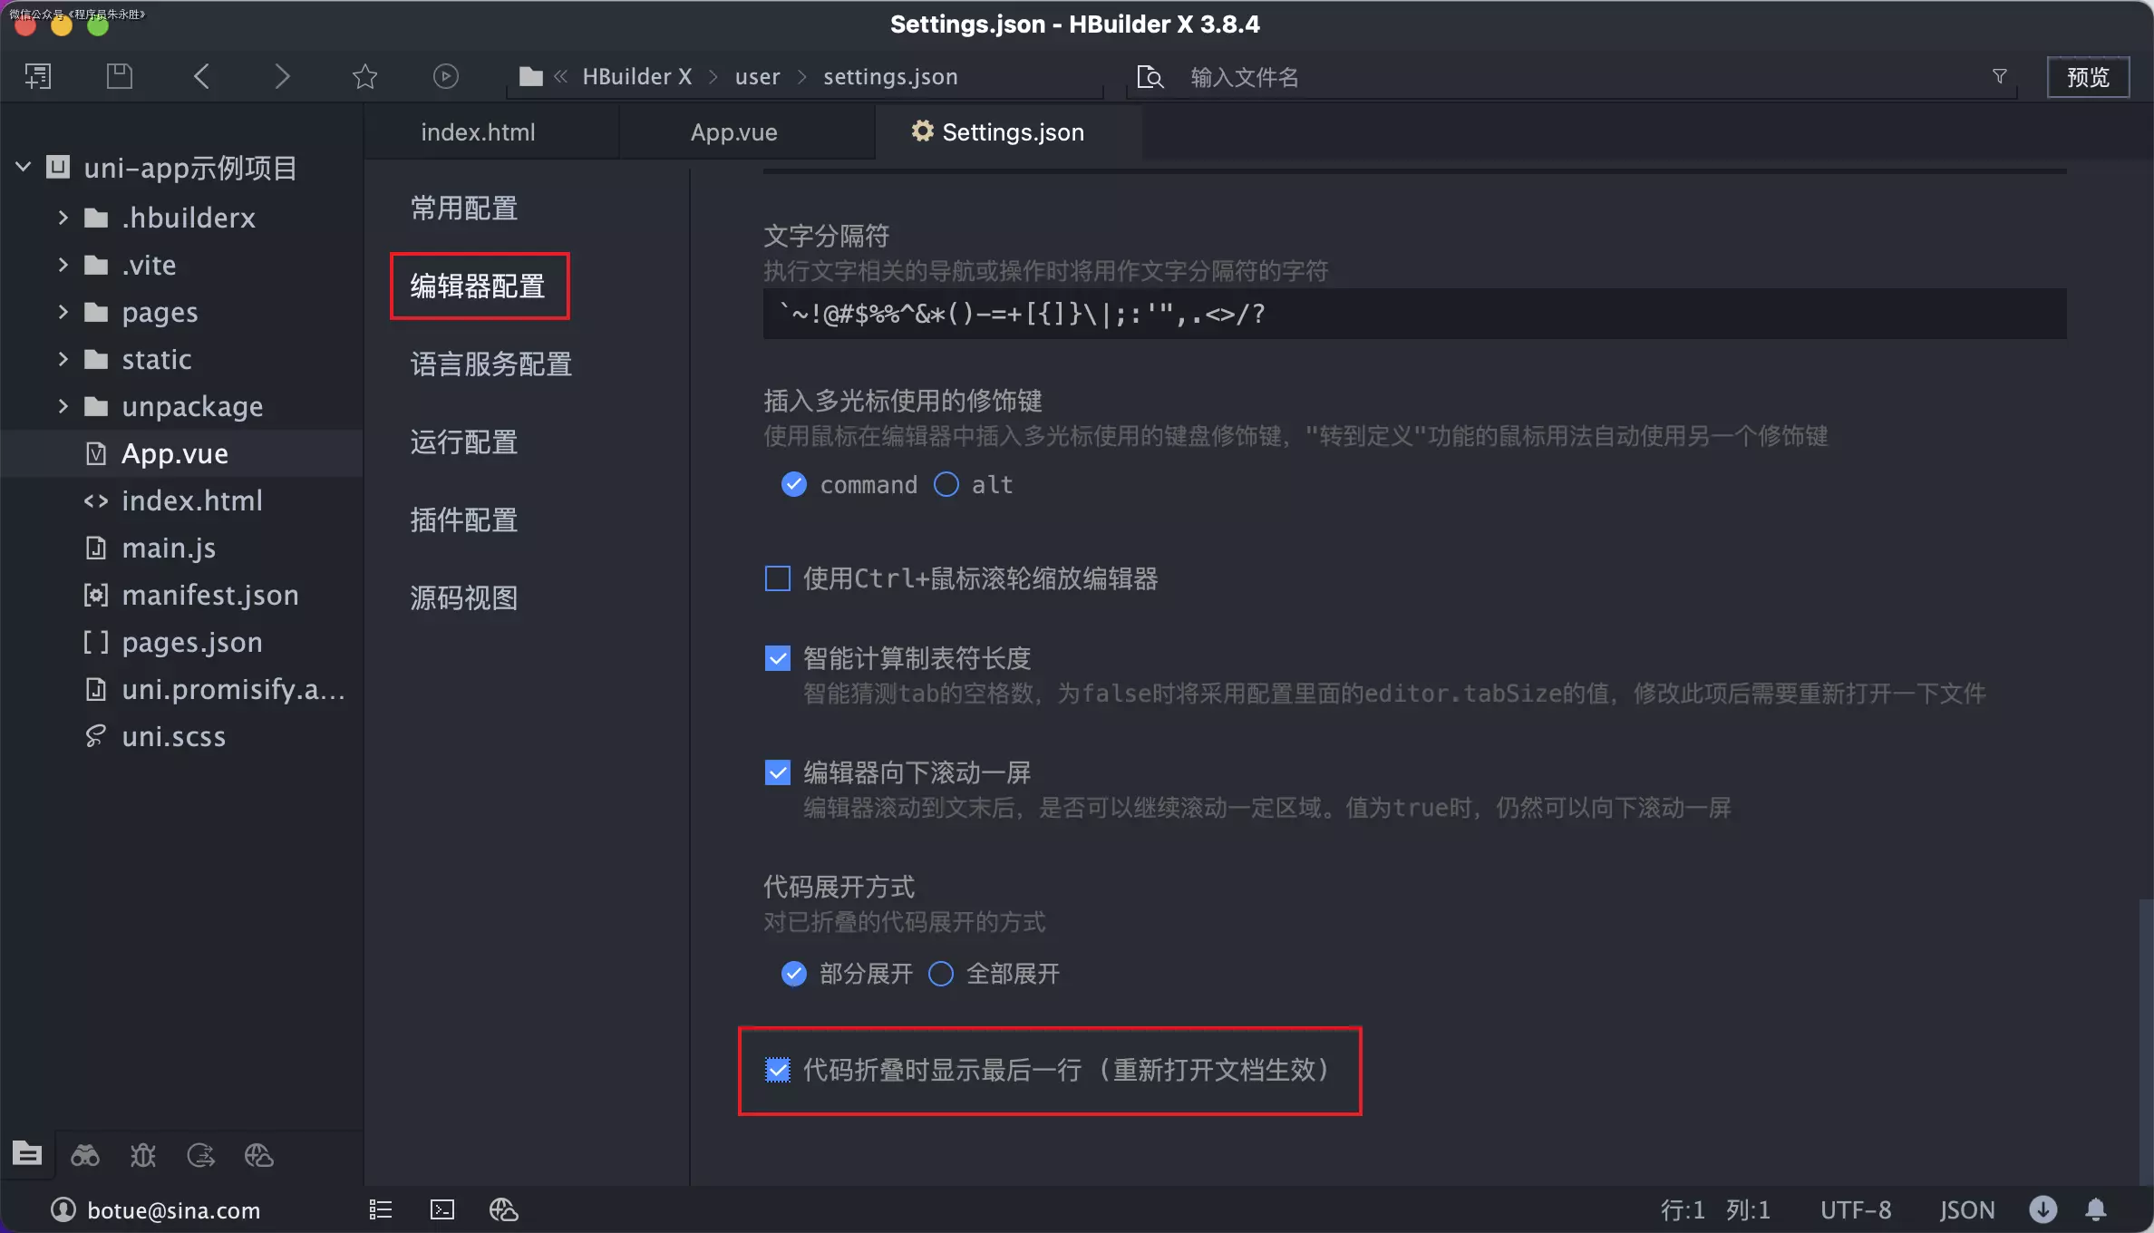Select the alt radio button
This screenshot has width=2154, height=1233.
coord(946,484)
